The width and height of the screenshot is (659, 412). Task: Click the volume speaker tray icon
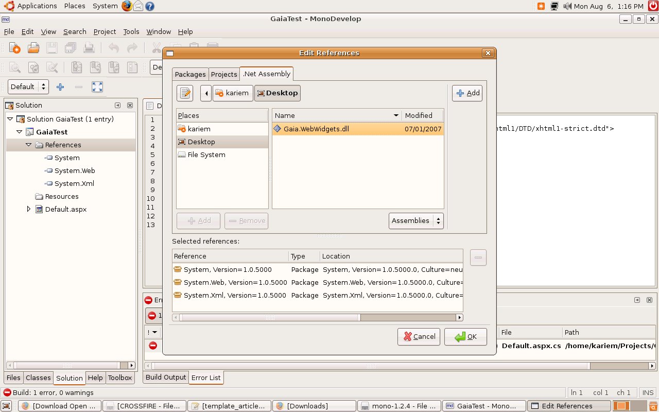click(567, 6)
